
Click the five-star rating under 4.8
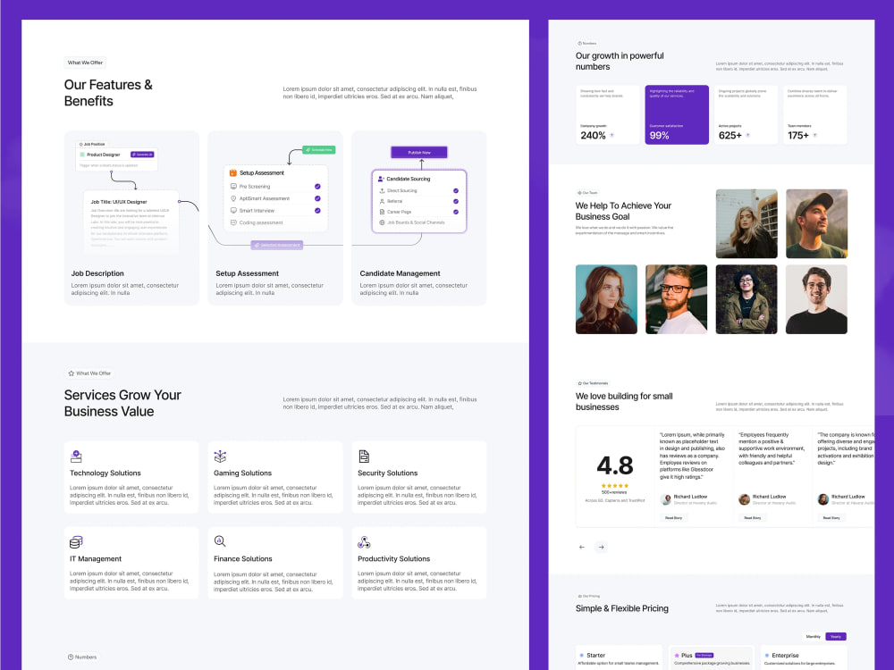615,486
